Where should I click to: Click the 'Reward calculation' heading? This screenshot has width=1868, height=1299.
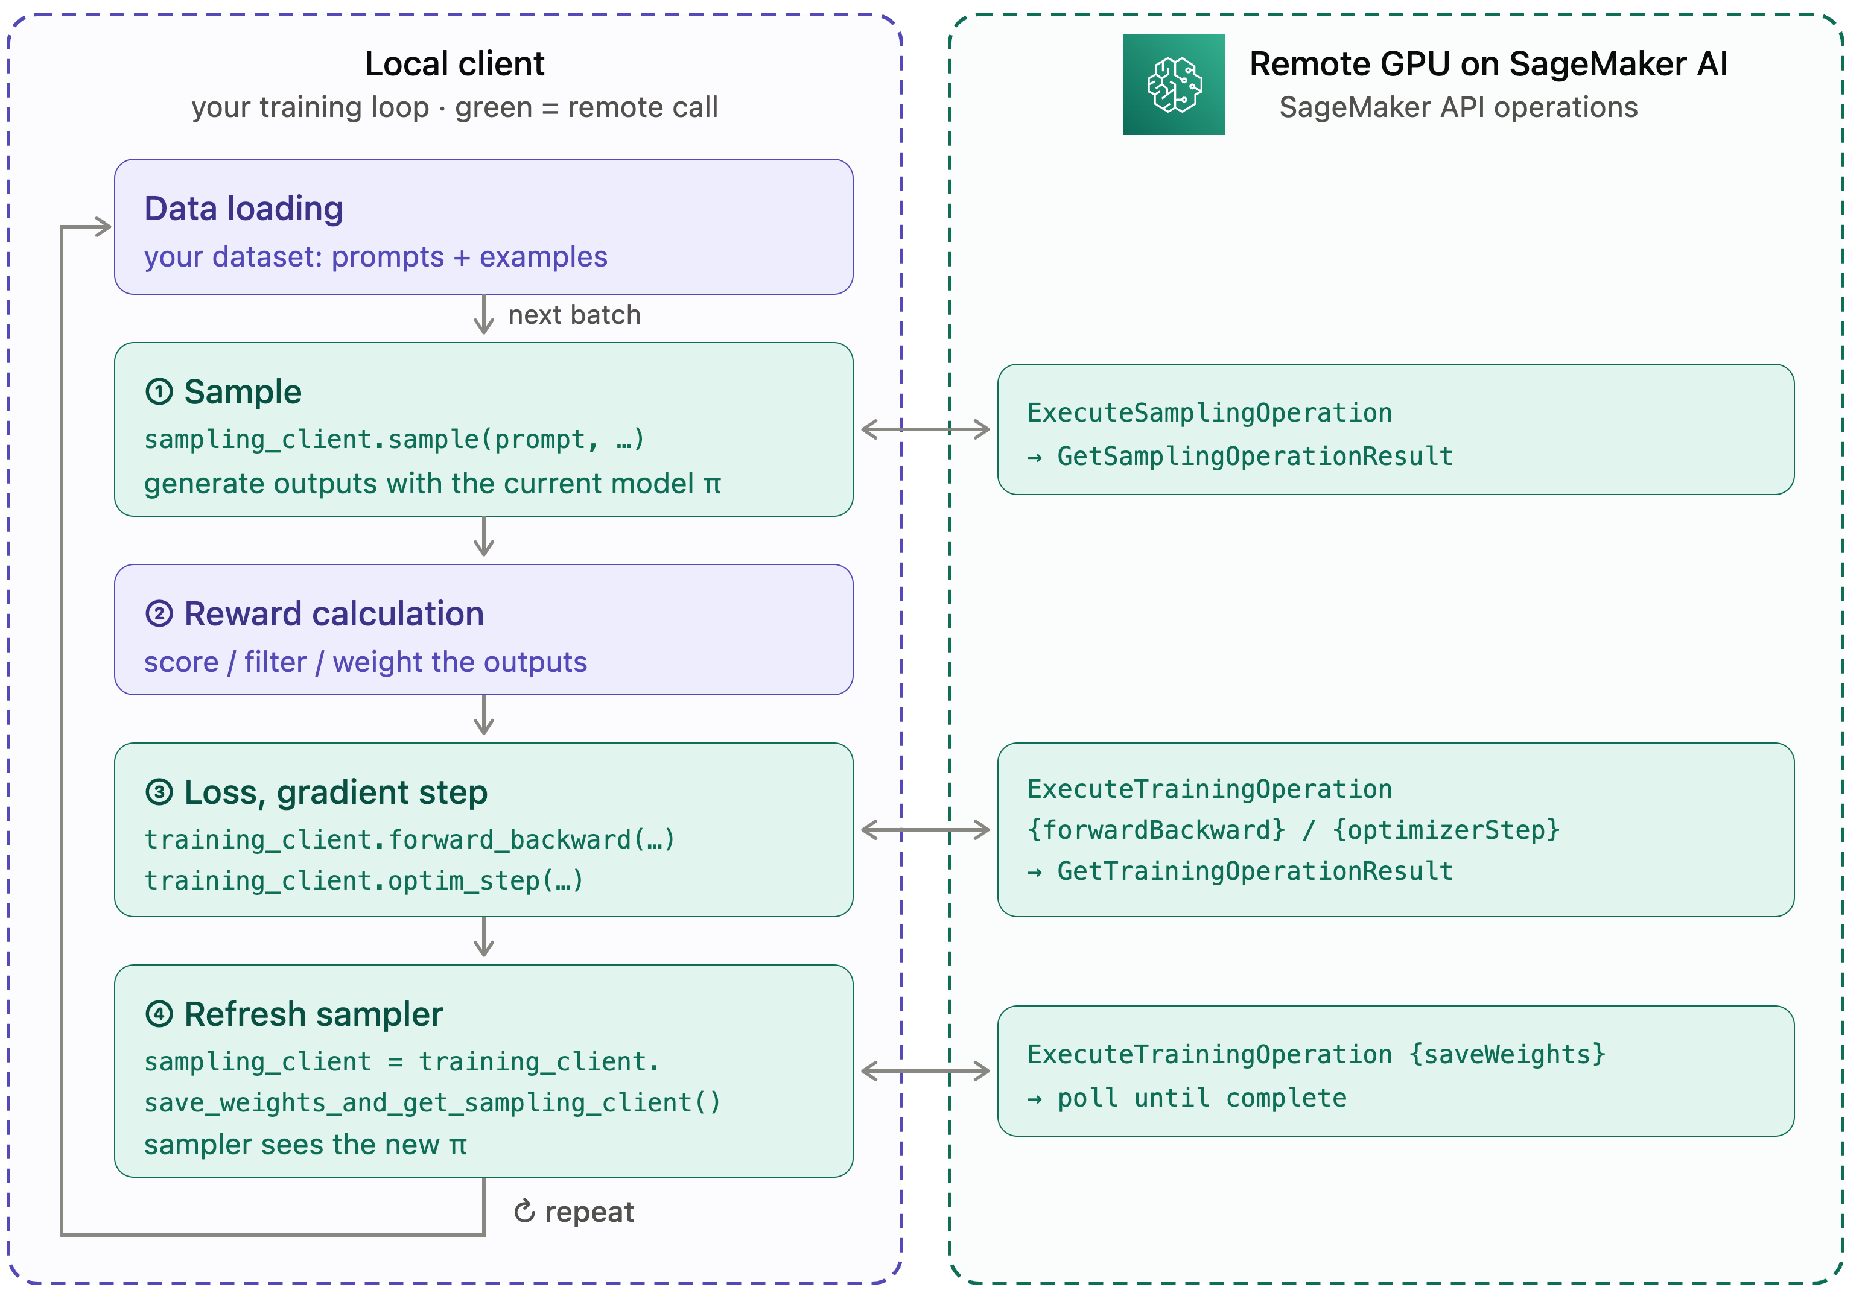coord(334,614)
